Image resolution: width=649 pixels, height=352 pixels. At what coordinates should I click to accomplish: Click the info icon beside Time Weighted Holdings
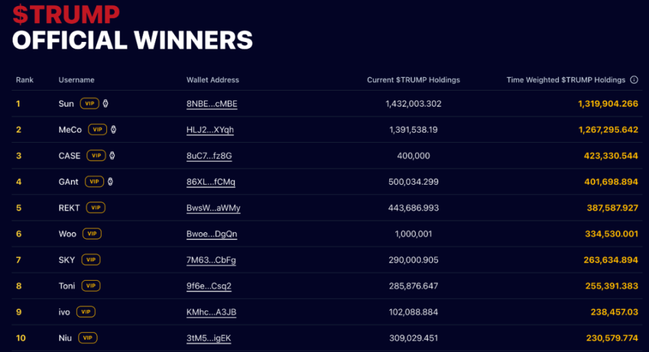point(634,80)
